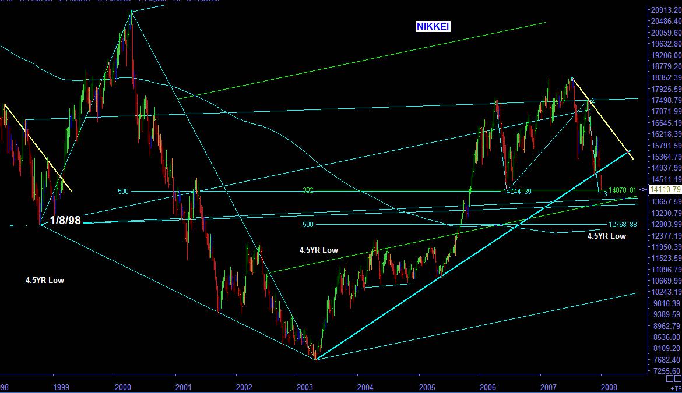Viewport: 682px width, 393px height.
Task: Click the 4.5YR Low label above the 2004 consolidation
Action: [319, 250]
